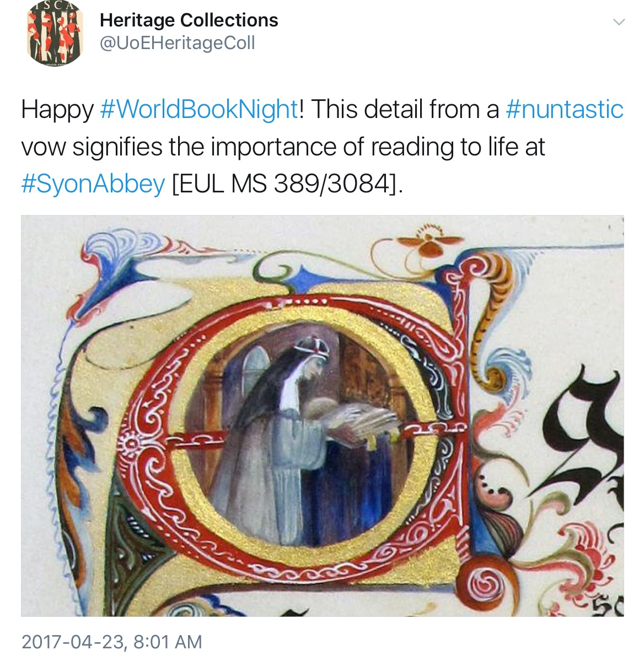Open the @UoEHeritageColl handle
Image resolution: width=639 pixels, height=661 pixels.
click(177, 43)
